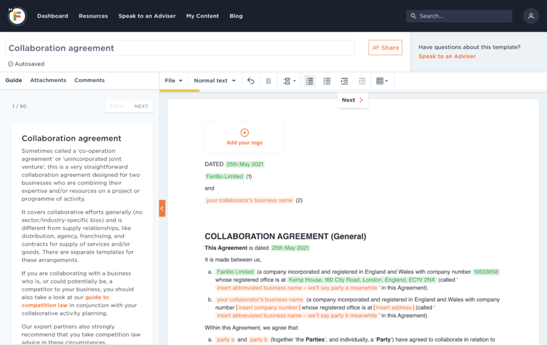Undo the last edit
This screenshot has height=345, width=547.
tap(251, 81)
